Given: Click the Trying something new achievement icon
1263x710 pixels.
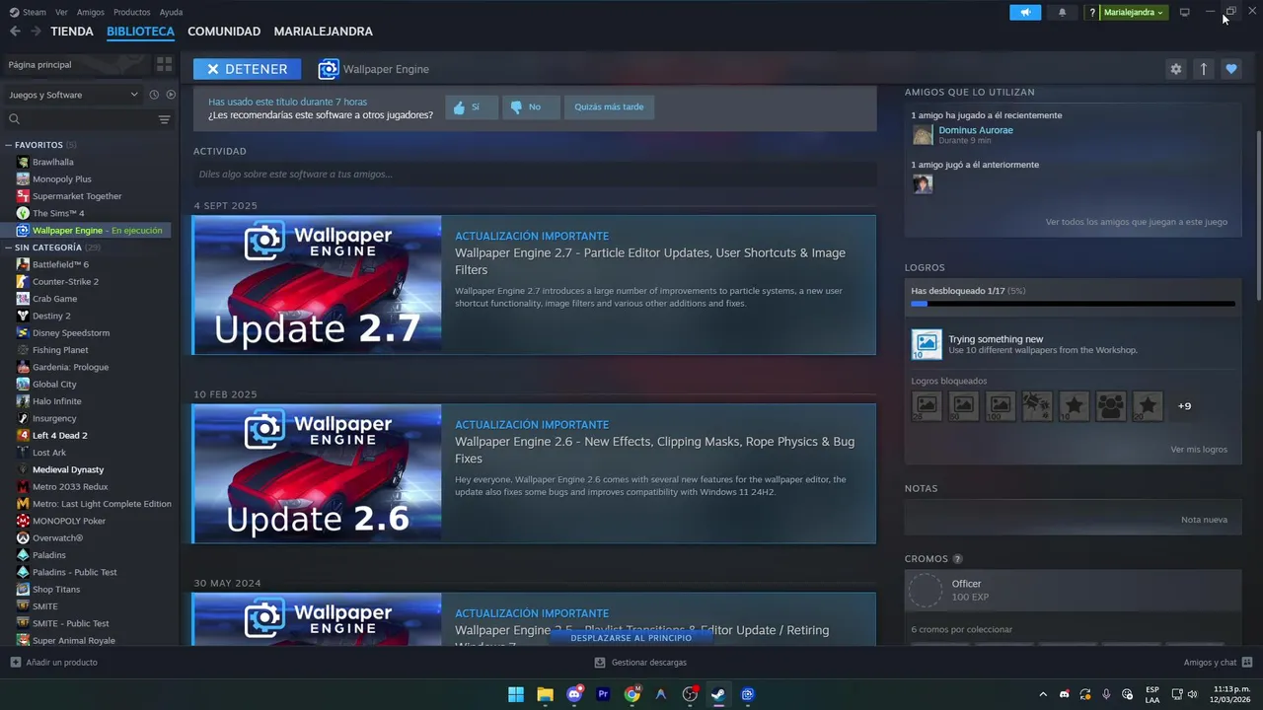Looking at the screenshot, I should coord(927,344).
